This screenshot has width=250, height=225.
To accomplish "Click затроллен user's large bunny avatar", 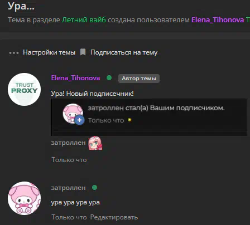I will coord(25,198).
